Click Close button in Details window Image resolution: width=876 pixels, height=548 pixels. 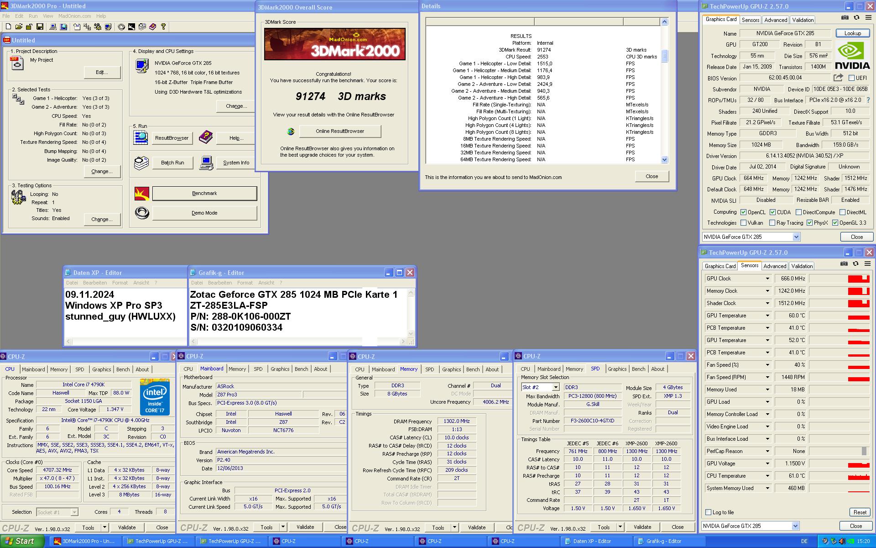(x=652, y=176)
